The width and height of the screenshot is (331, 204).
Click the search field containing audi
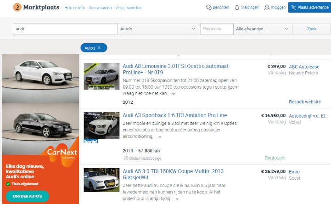65,29
